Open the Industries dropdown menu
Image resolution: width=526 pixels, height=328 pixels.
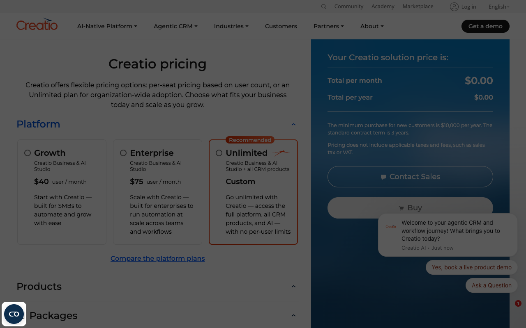231,26
